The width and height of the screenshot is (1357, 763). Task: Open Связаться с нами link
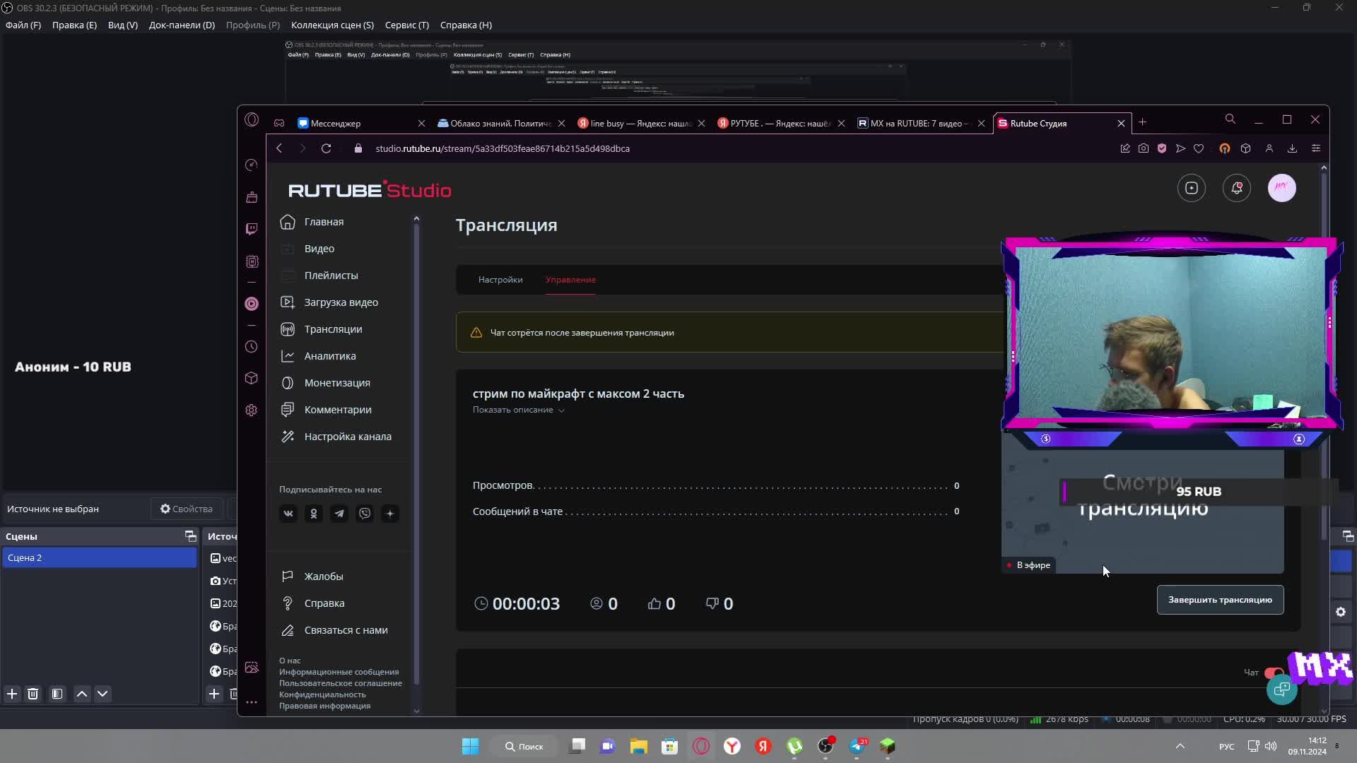click(334, 630)
